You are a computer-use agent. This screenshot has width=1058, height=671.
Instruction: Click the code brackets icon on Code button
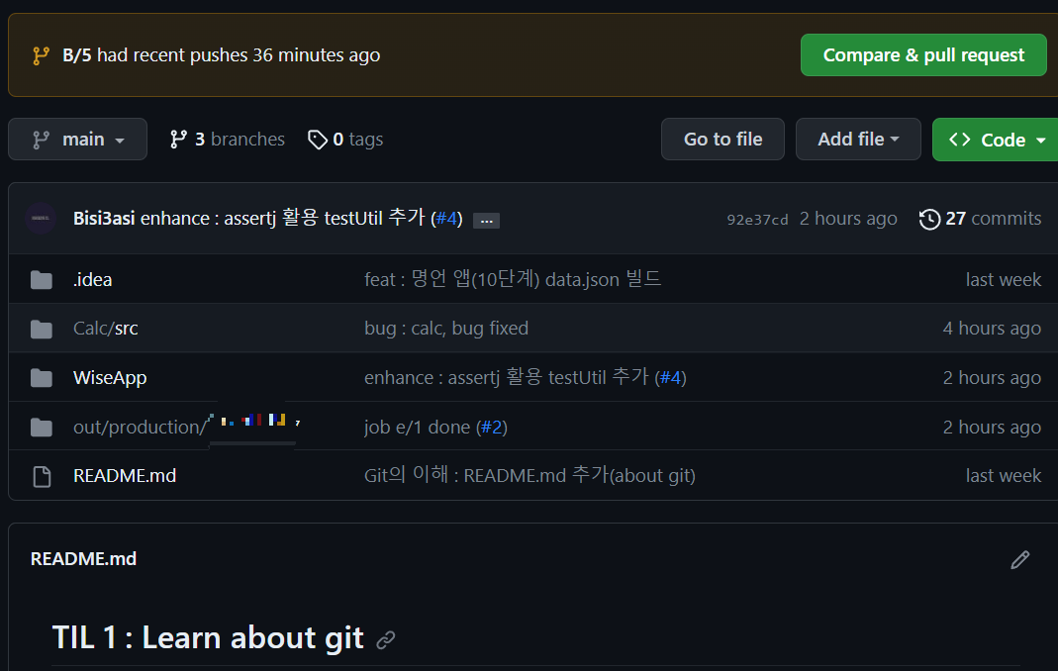click(x=959, y=140)
